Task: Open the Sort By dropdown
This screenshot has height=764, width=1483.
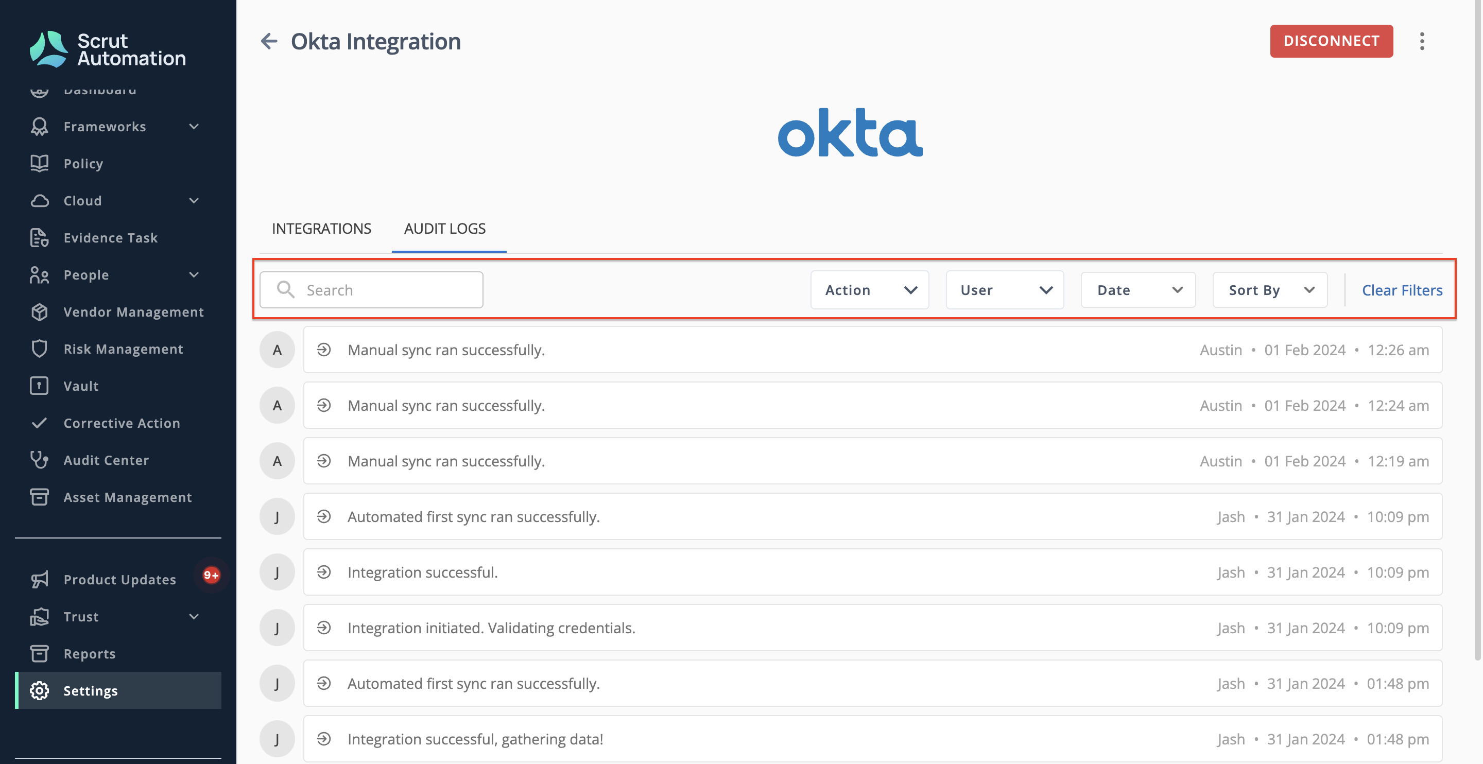Action: pyautogui.click(x=1270, y=290)
